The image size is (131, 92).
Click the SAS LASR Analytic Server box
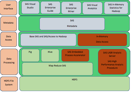tap(112, 62)
